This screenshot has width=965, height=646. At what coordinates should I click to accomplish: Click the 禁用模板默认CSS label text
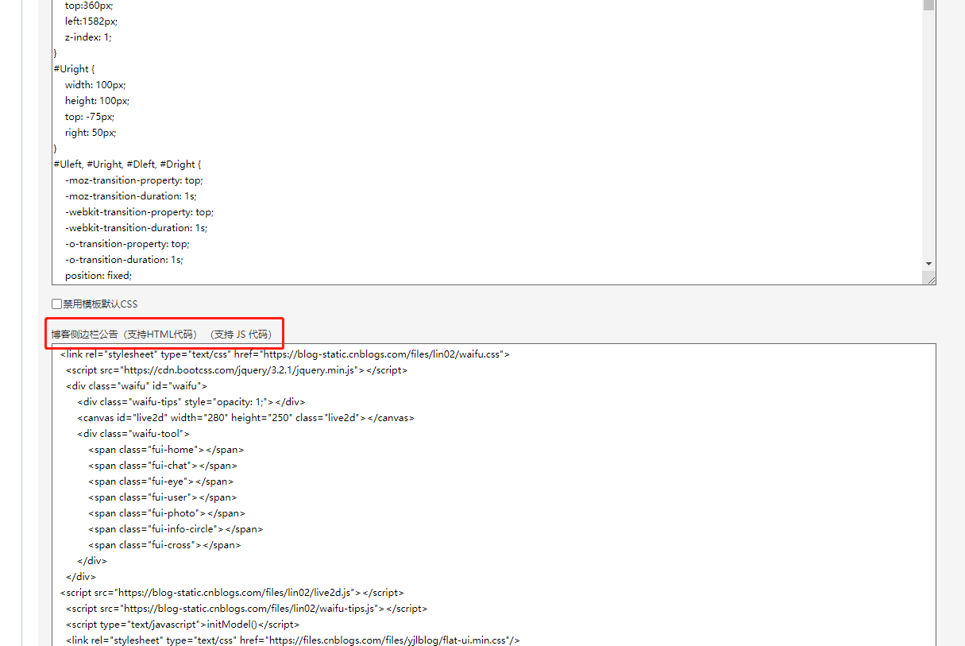(100, 304)
